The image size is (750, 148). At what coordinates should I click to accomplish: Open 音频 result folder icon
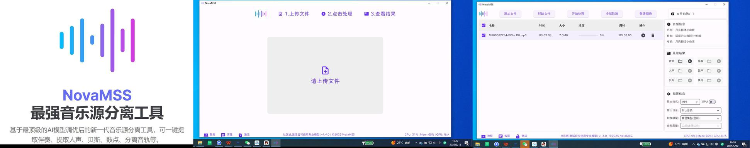tap(680, 61)
